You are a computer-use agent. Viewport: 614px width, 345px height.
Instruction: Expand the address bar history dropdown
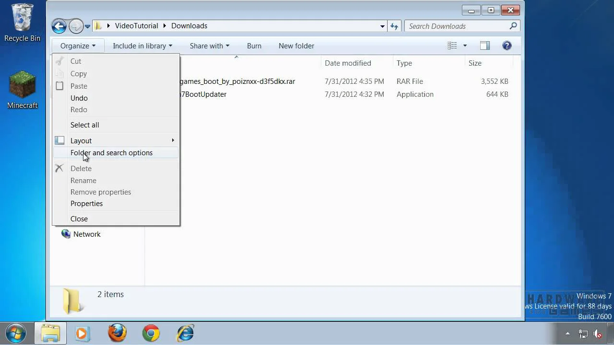382,26
